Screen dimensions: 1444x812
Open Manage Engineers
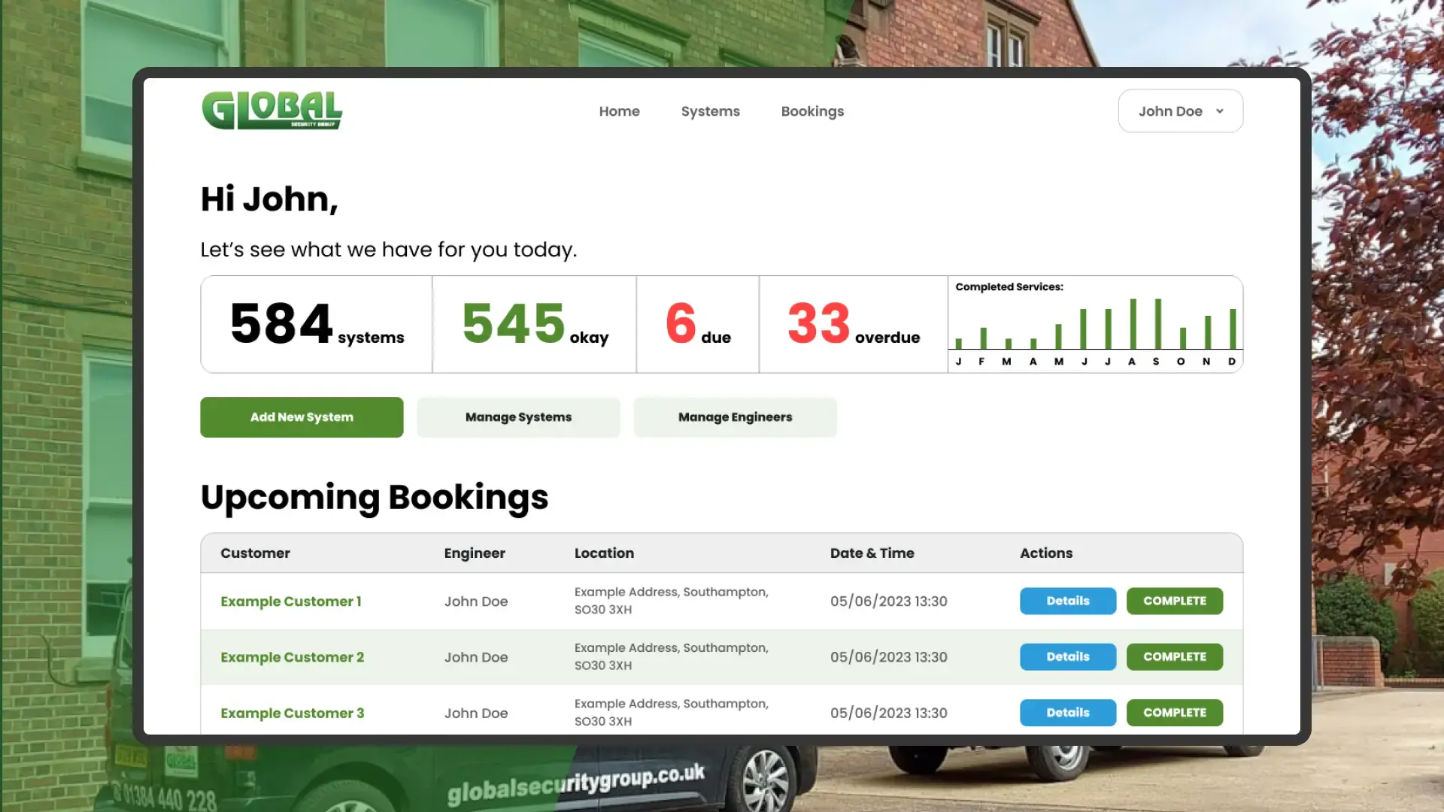click(735, 417)
